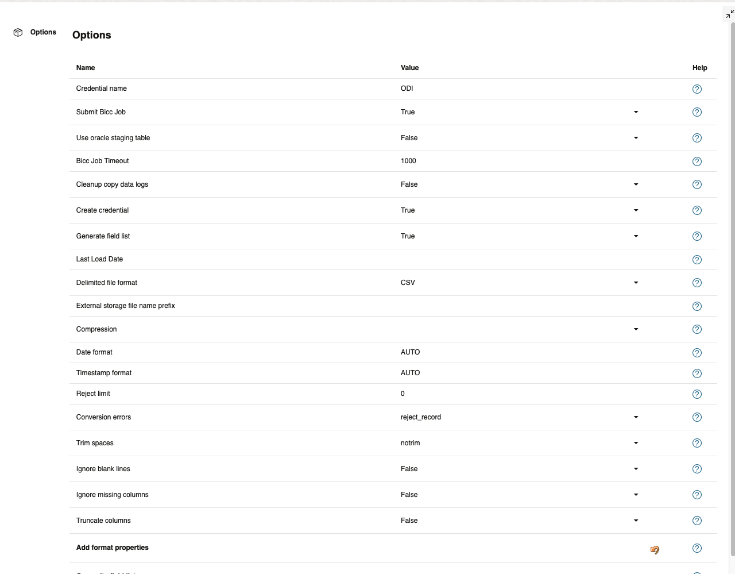The image size is (735, 574).
Task: Click the orange revert icon for Add format properties
Action: click(655, 550)
